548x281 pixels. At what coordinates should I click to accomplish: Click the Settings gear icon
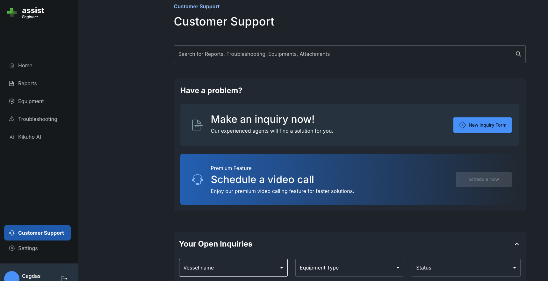pyautogui.click(x=12, y=248)
